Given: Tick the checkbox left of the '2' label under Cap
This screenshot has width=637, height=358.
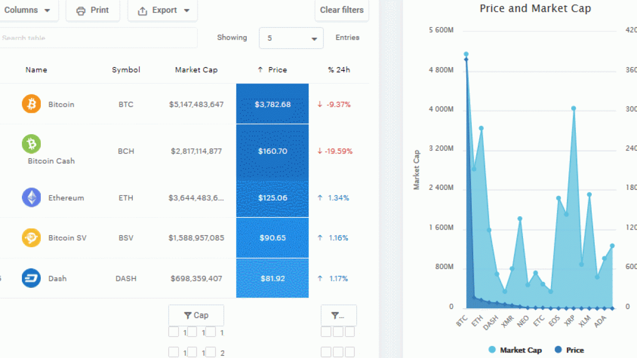Looking at the screenshot, I should tap(211, 352).
